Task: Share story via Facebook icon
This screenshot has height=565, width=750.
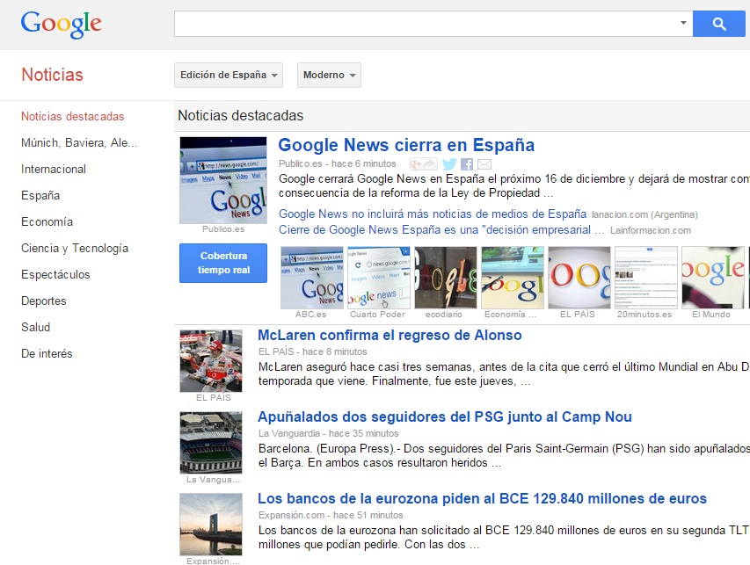Action: 467,164
